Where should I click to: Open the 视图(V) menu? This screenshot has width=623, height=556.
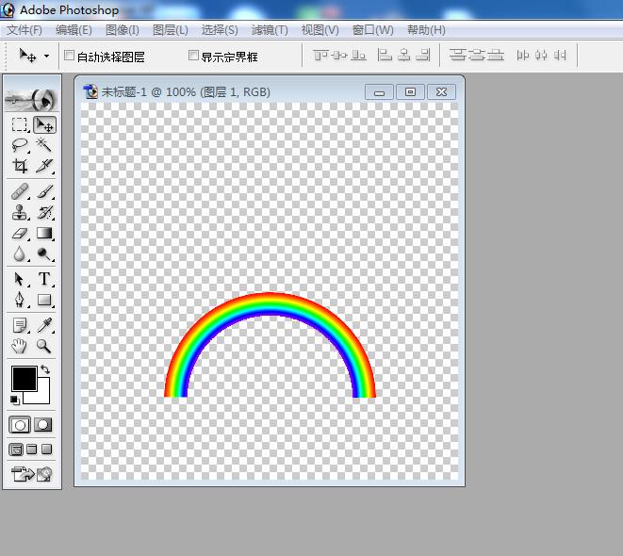coord(320,30)
